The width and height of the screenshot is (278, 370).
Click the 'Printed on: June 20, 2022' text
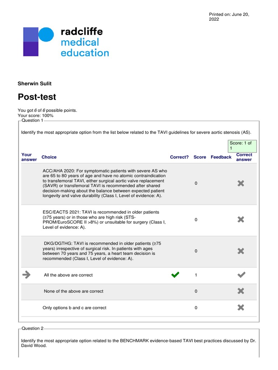pos(229,17)
